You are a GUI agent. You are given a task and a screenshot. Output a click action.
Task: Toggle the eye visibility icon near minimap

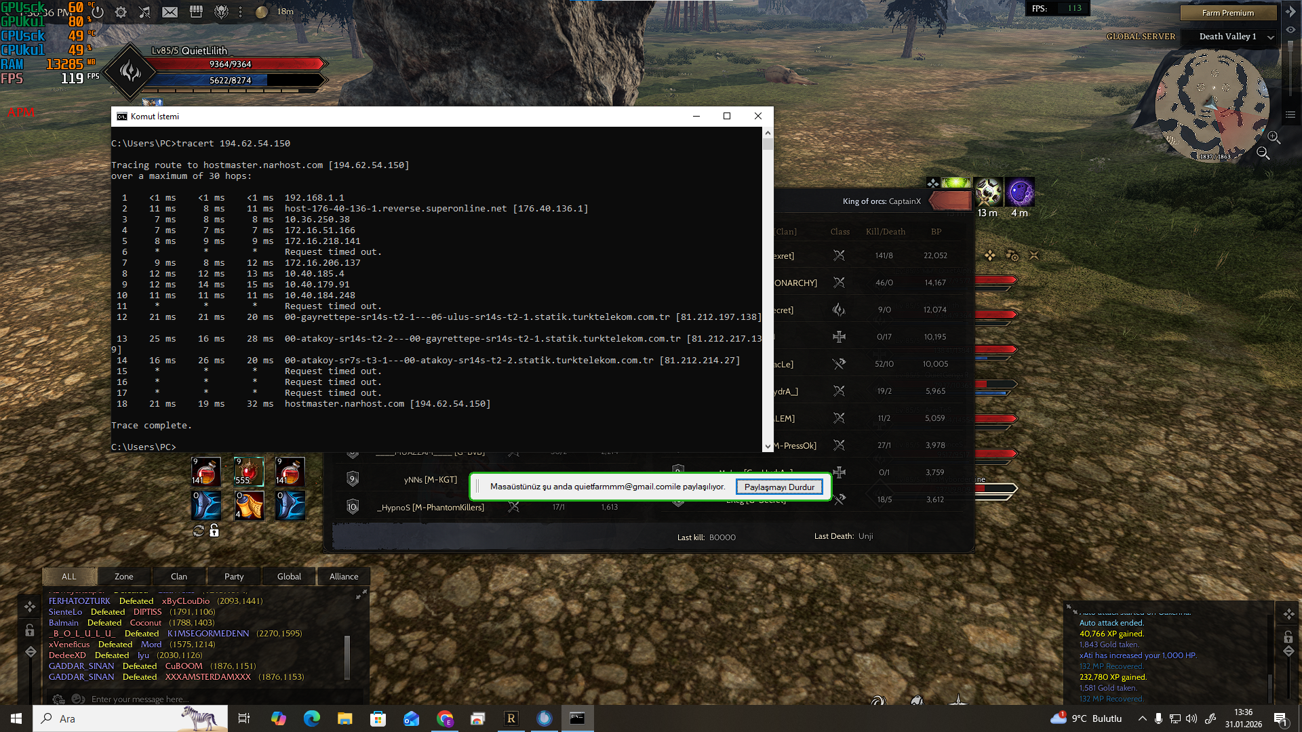pos(1290,30)
